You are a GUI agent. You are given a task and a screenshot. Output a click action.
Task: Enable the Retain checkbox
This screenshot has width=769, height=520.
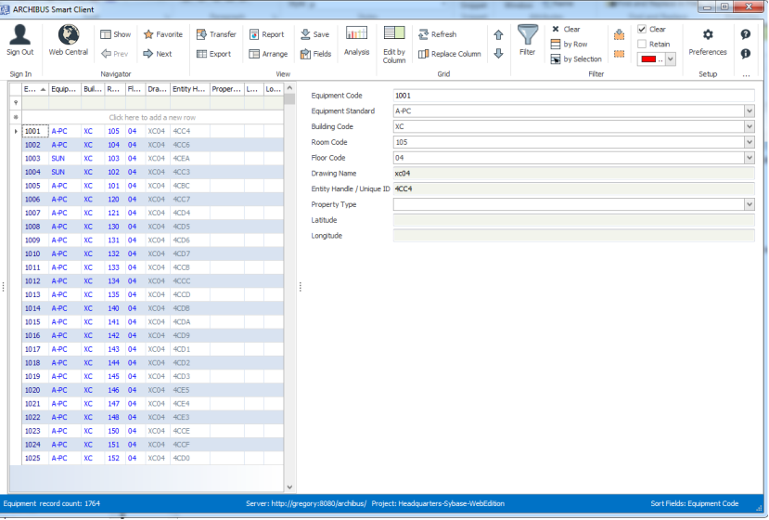642,44
